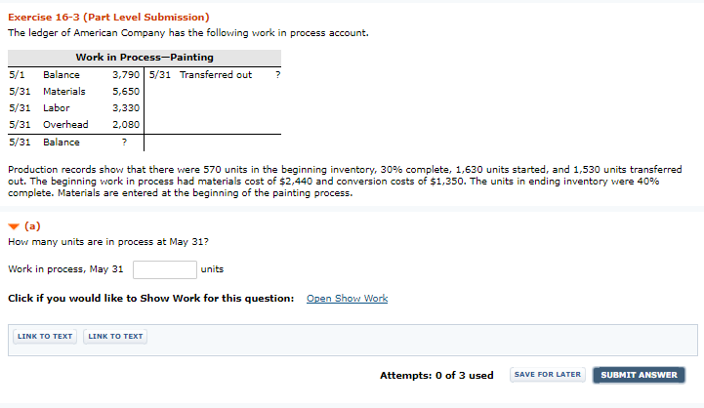Click the Transferred out entry label
The width and height of the screenshot is (704, 408).
click(x=215, y=75)
